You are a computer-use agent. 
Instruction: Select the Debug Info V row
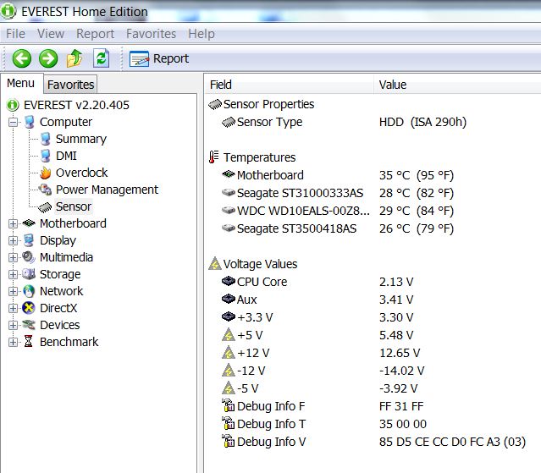(373, 442)
